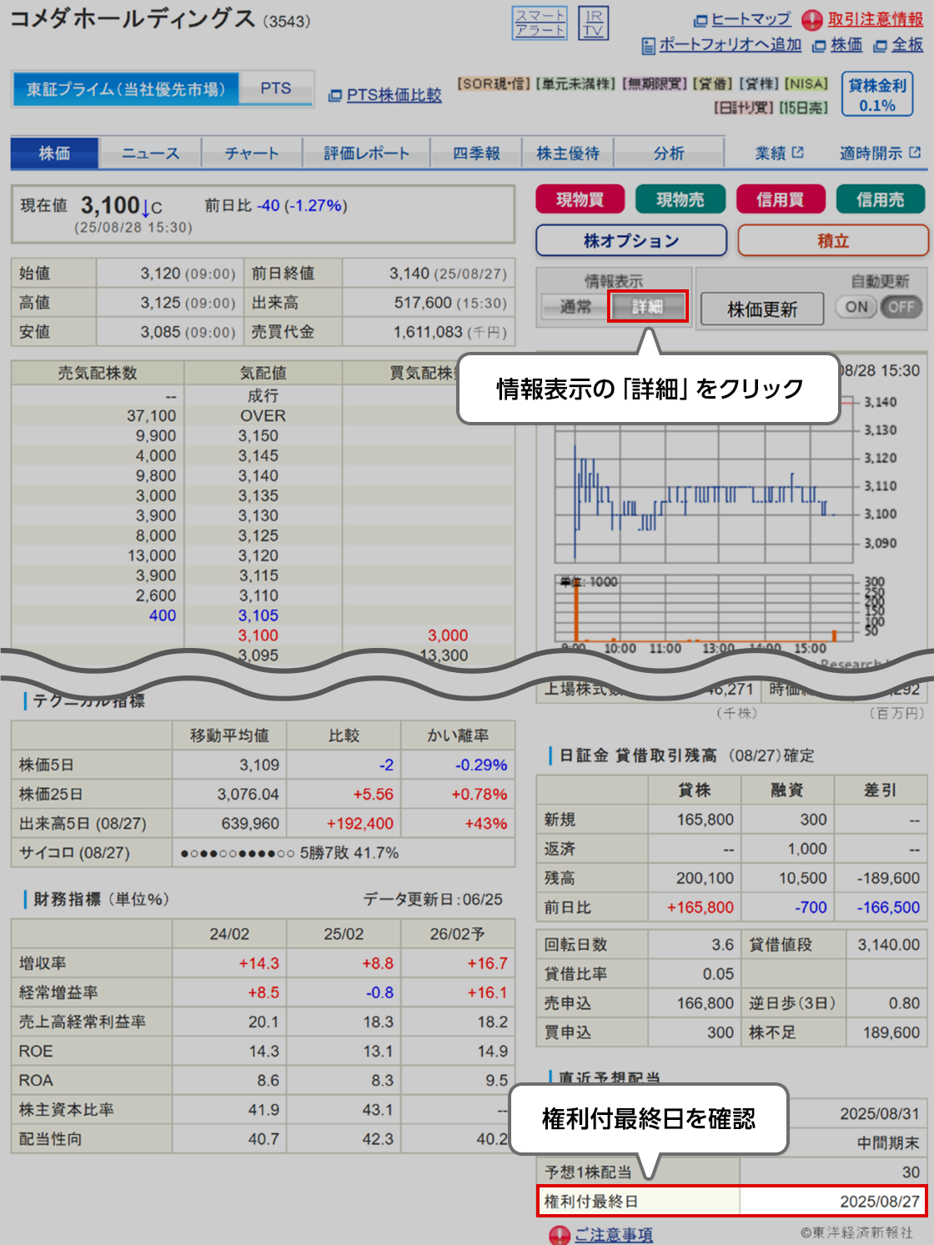Click the 株オプション button
This screenshot has width=934, height=1245.
[631, 241]
